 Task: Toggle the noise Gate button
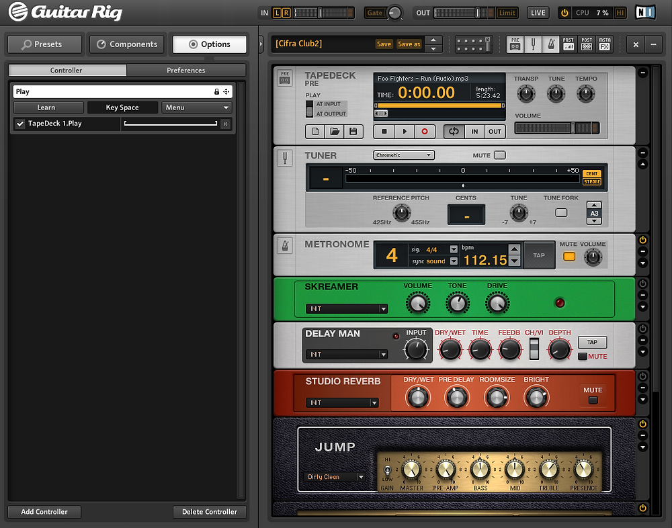click(374, 13)
